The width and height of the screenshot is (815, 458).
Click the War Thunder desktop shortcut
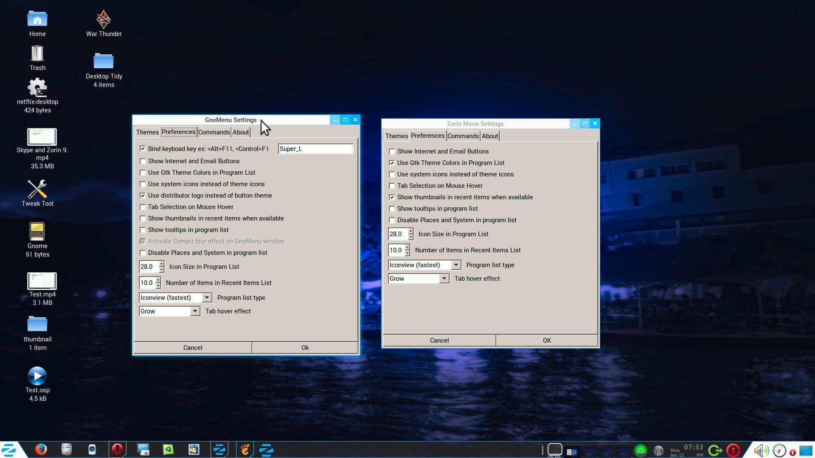point(104,20)
